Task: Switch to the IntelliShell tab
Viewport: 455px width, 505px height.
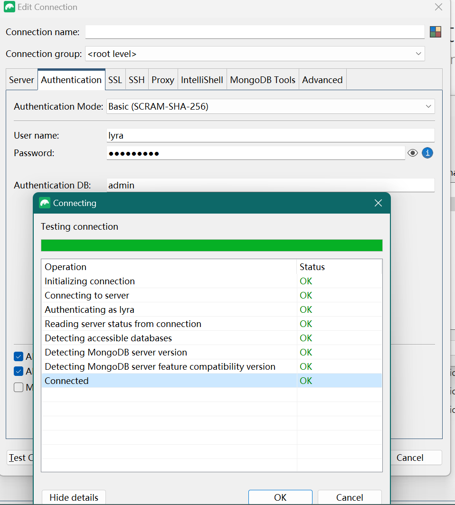Action: pos(202,80)
